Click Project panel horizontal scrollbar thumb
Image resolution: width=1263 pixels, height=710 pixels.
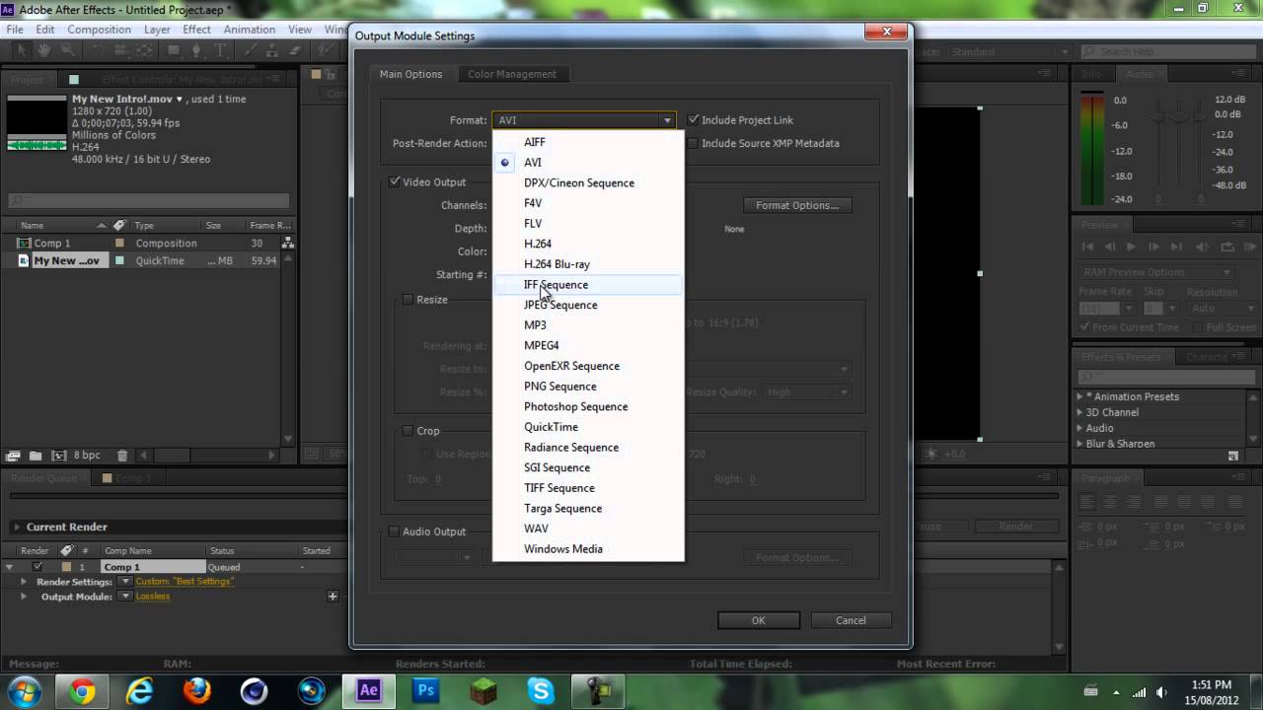172,456
